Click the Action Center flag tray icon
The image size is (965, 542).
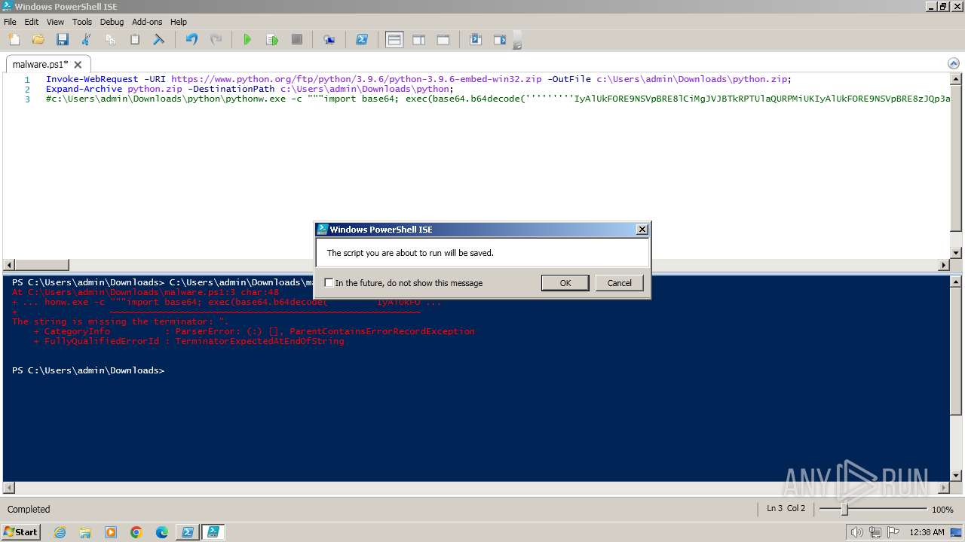click(x=893, y=532)
